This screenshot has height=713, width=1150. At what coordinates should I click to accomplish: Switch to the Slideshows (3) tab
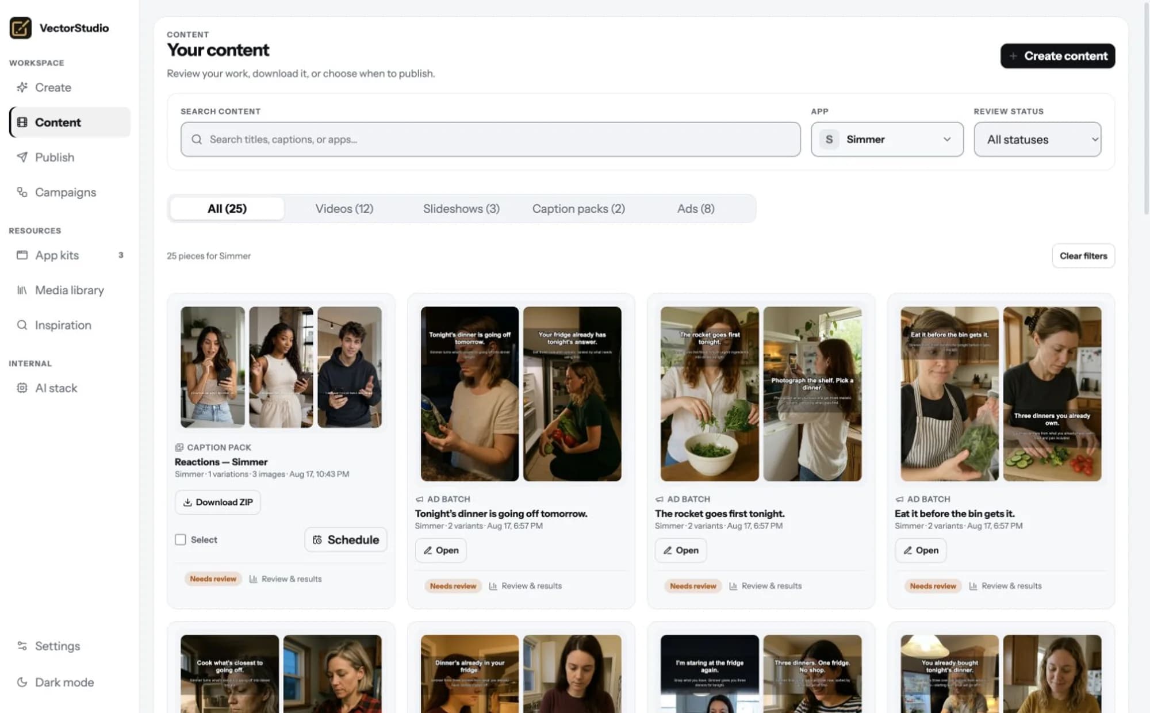461,209
